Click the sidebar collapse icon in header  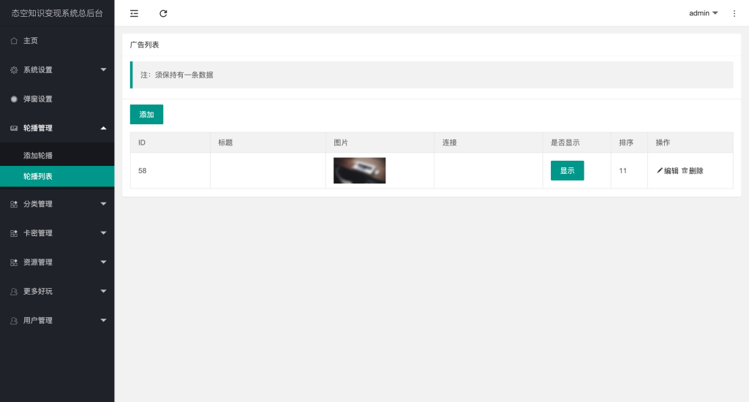tap(134, 13)
